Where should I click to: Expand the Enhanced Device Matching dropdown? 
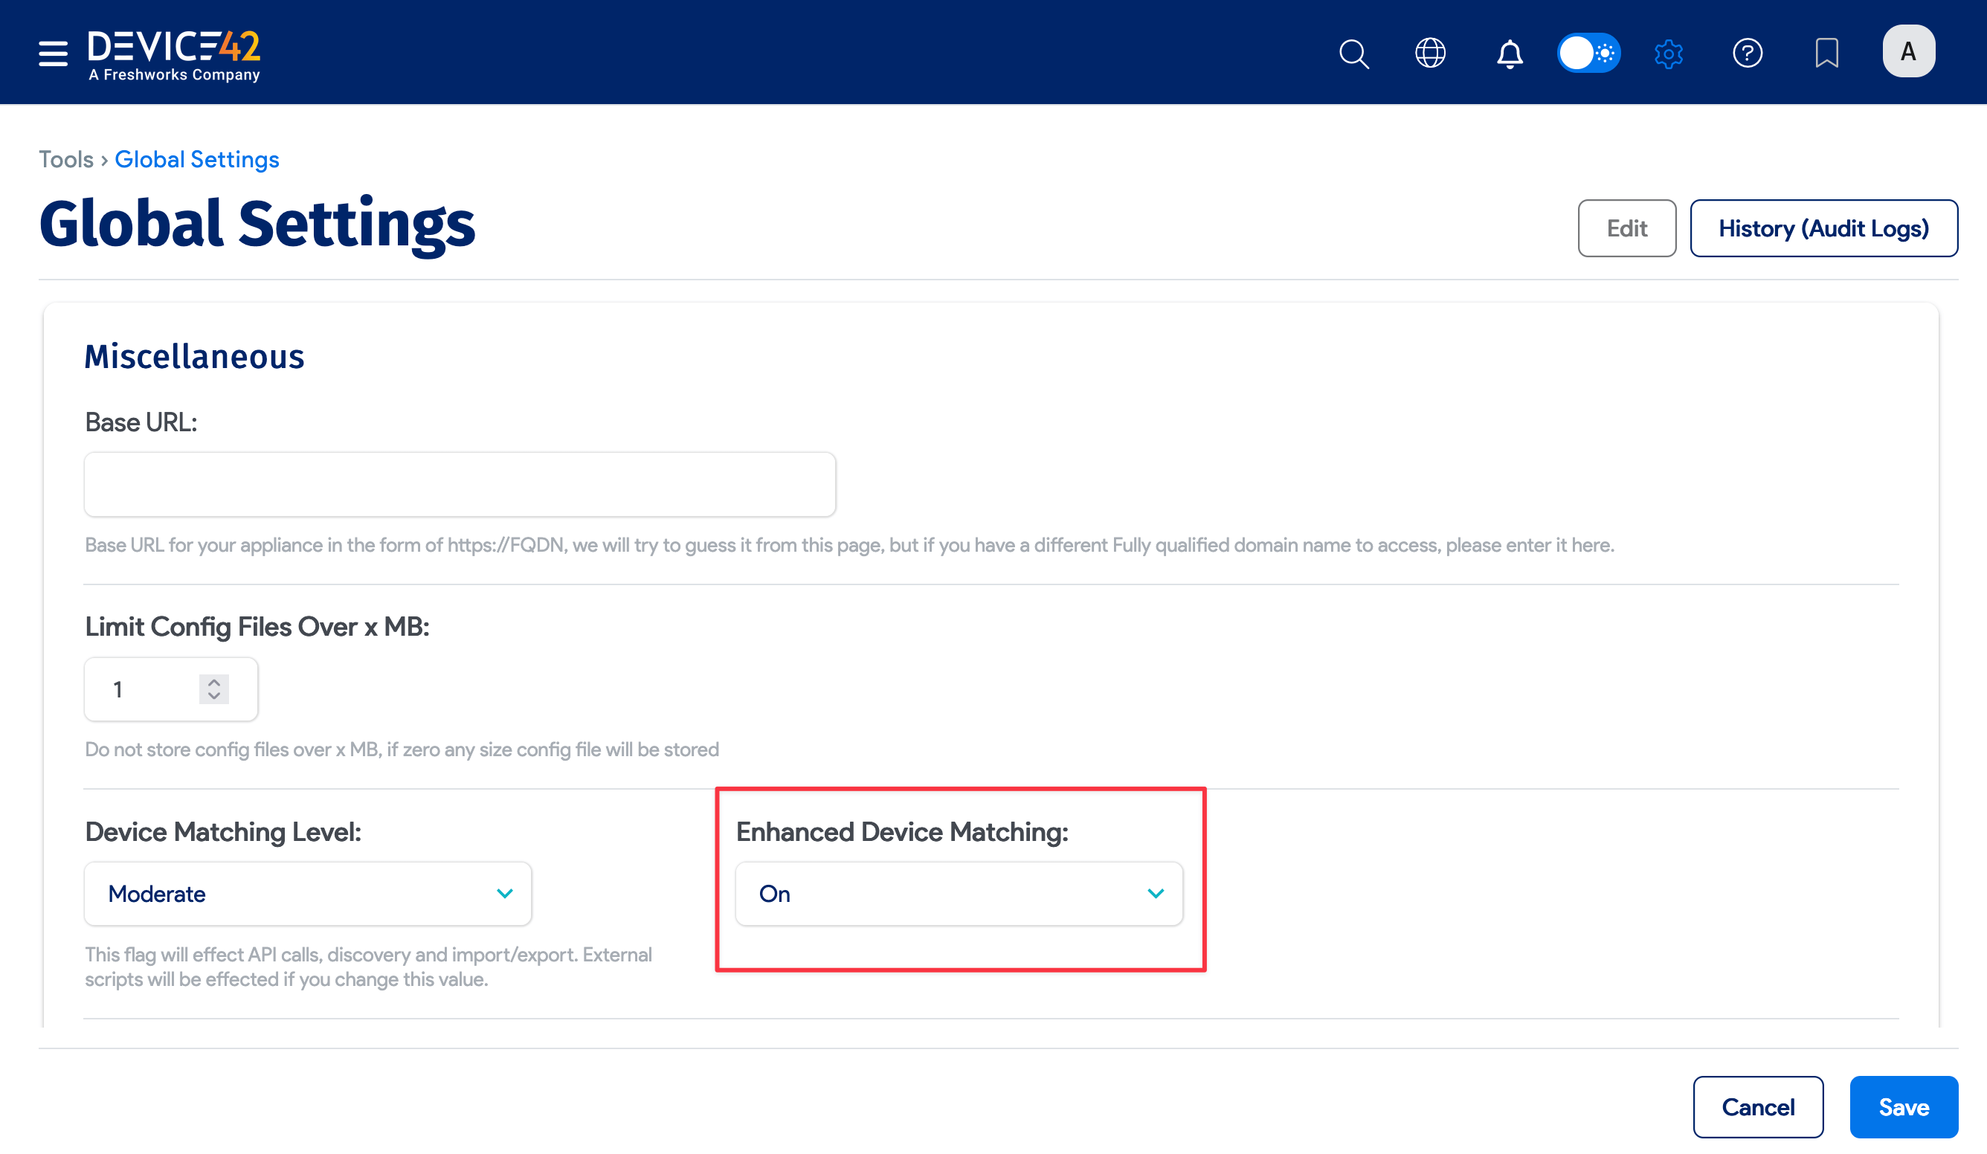click(x=1156, y=893)
